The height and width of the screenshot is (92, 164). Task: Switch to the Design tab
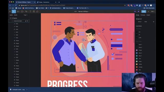tap(138, 15)
